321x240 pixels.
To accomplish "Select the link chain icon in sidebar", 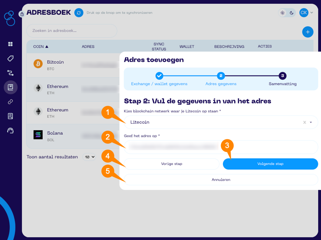I will (10, 102).
